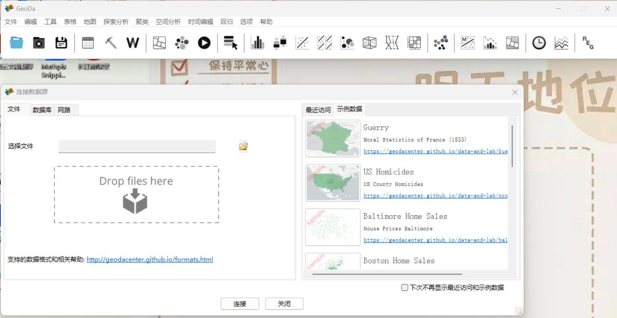
Task: Open the Moran scatter plot tool
Action: point(467,42)
